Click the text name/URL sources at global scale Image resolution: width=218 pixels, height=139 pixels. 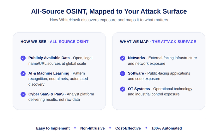click(x=57, y=63)
